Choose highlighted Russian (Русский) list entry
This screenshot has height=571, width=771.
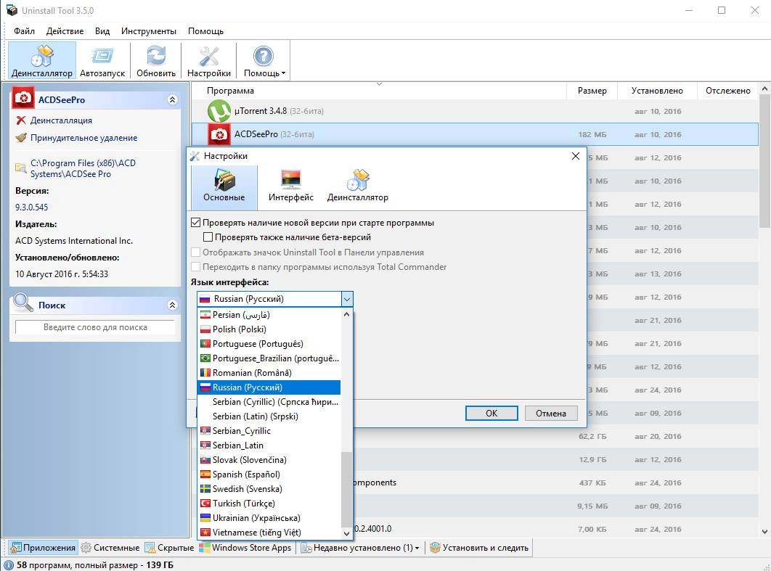coord(269,387)
